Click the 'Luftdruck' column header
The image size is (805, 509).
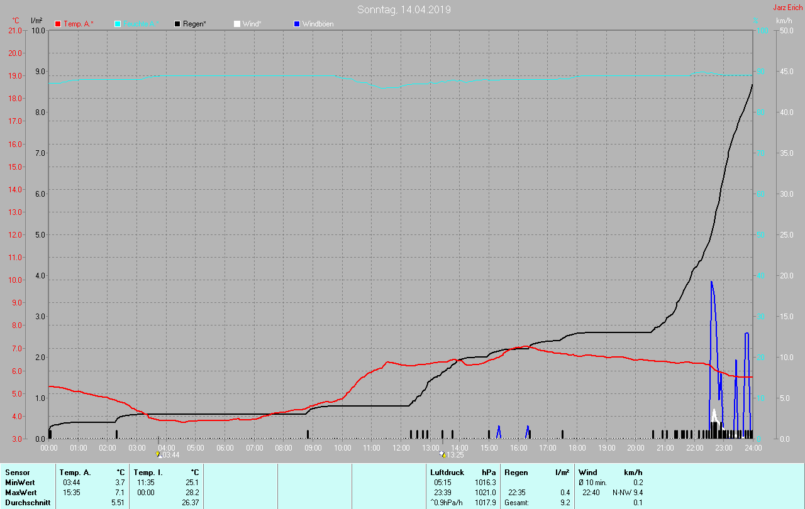point(447,473)
